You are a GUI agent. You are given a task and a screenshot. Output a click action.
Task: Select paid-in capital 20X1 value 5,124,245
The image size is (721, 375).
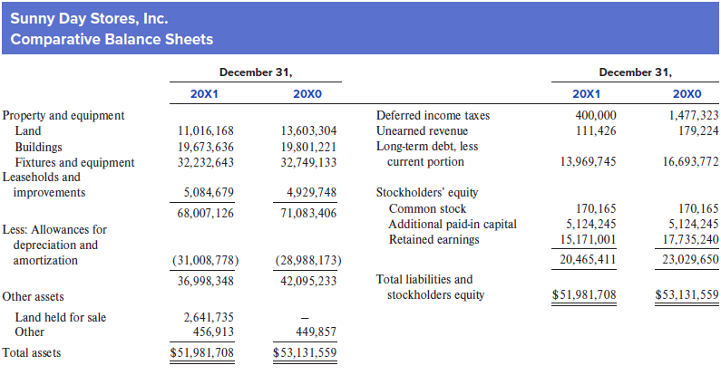click(x=591, y=224)
